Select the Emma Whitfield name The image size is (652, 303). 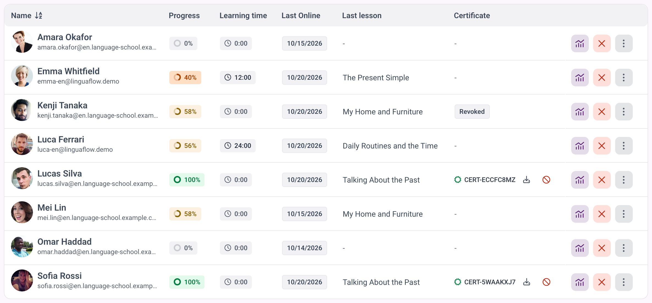pyautogui.click(x=68, y=71)
